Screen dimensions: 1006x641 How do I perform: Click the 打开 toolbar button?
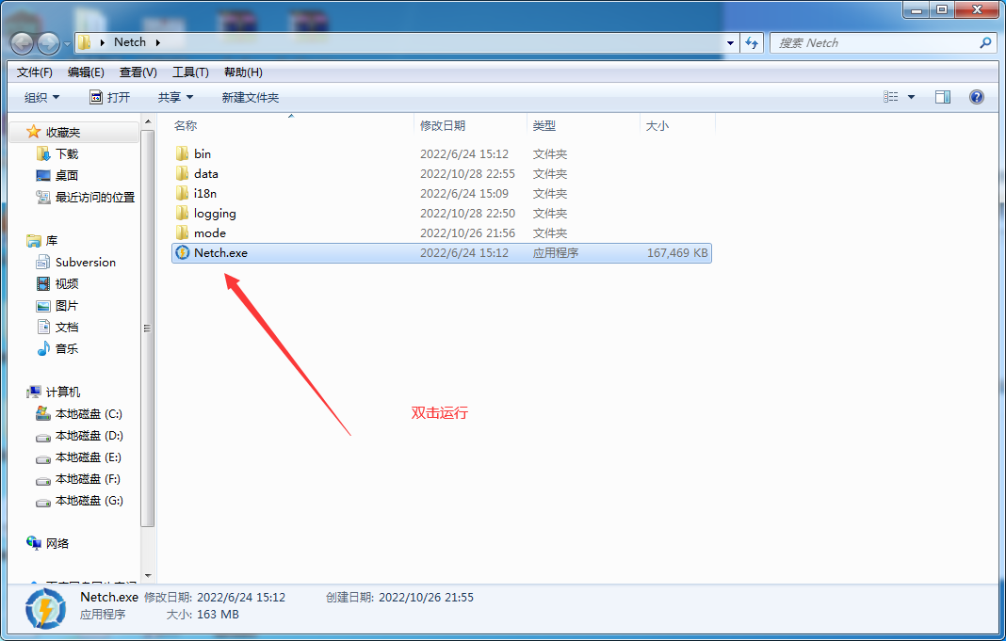(x=110, y=97)
